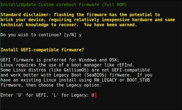
Task: Click the red terminal cursor block
Action: (95, 95)
